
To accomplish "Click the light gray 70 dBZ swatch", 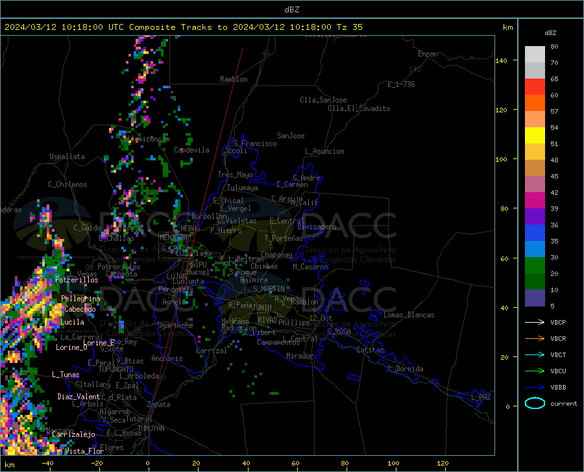I will point(535,55).
